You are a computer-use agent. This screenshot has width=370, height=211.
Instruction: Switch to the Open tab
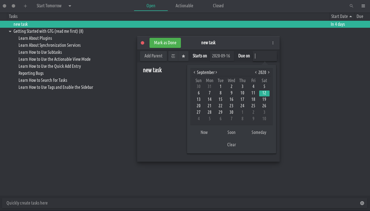151,6
